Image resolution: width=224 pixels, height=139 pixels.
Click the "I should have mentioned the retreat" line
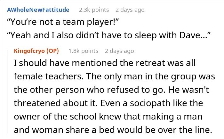point(104,63)
